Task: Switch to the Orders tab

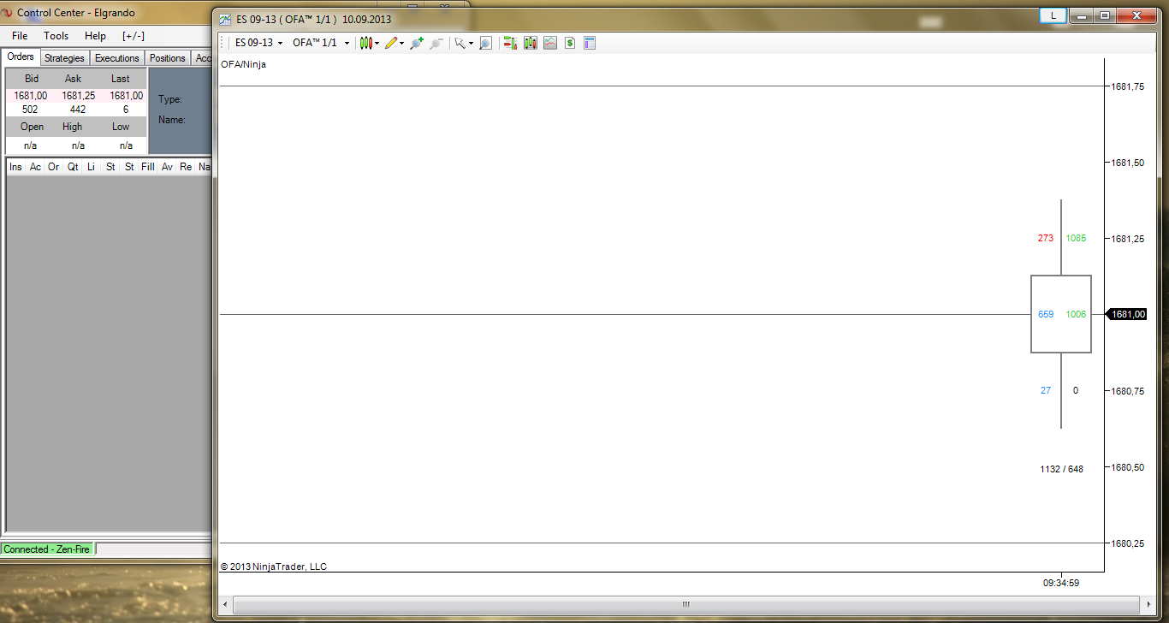Action: point(21,57)
